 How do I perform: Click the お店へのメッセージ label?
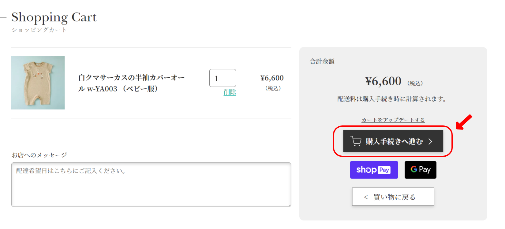[39, 155]
